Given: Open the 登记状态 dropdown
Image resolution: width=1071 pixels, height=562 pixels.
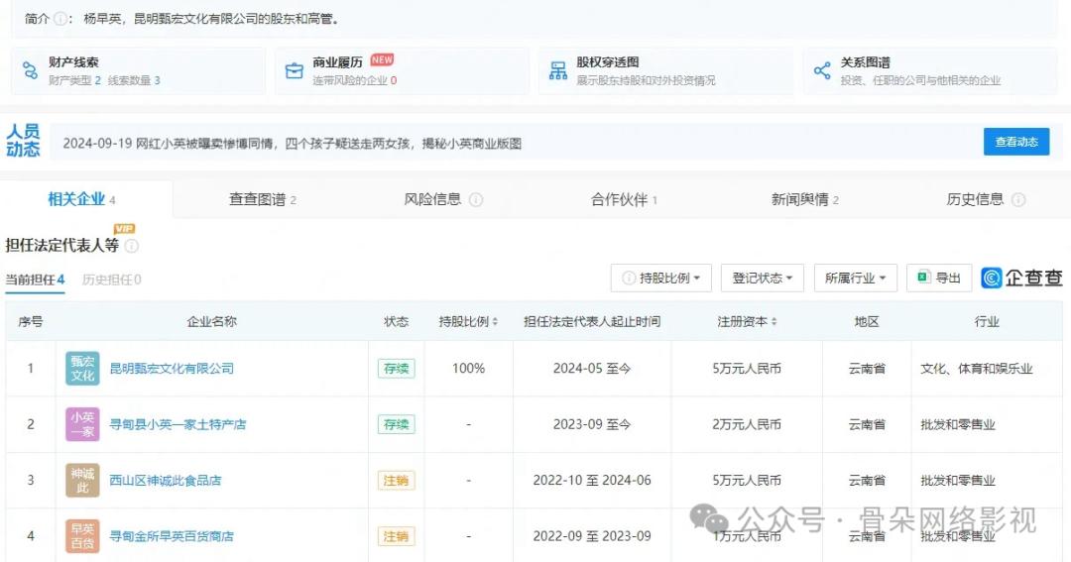Looking at the screenshot, I should click(762, 279).
